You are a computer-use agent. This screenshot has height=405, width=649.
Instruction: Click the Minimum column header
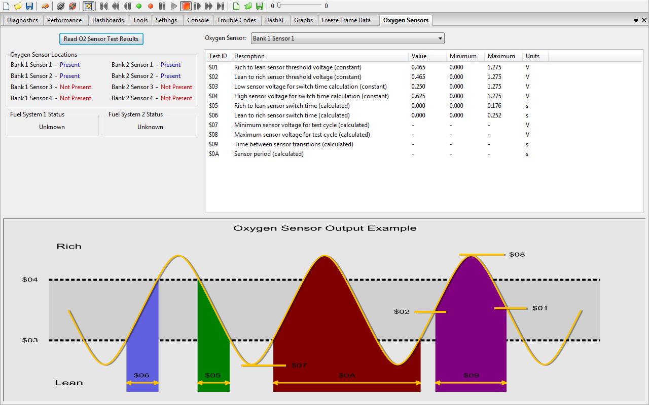click(x=465, y=56)
